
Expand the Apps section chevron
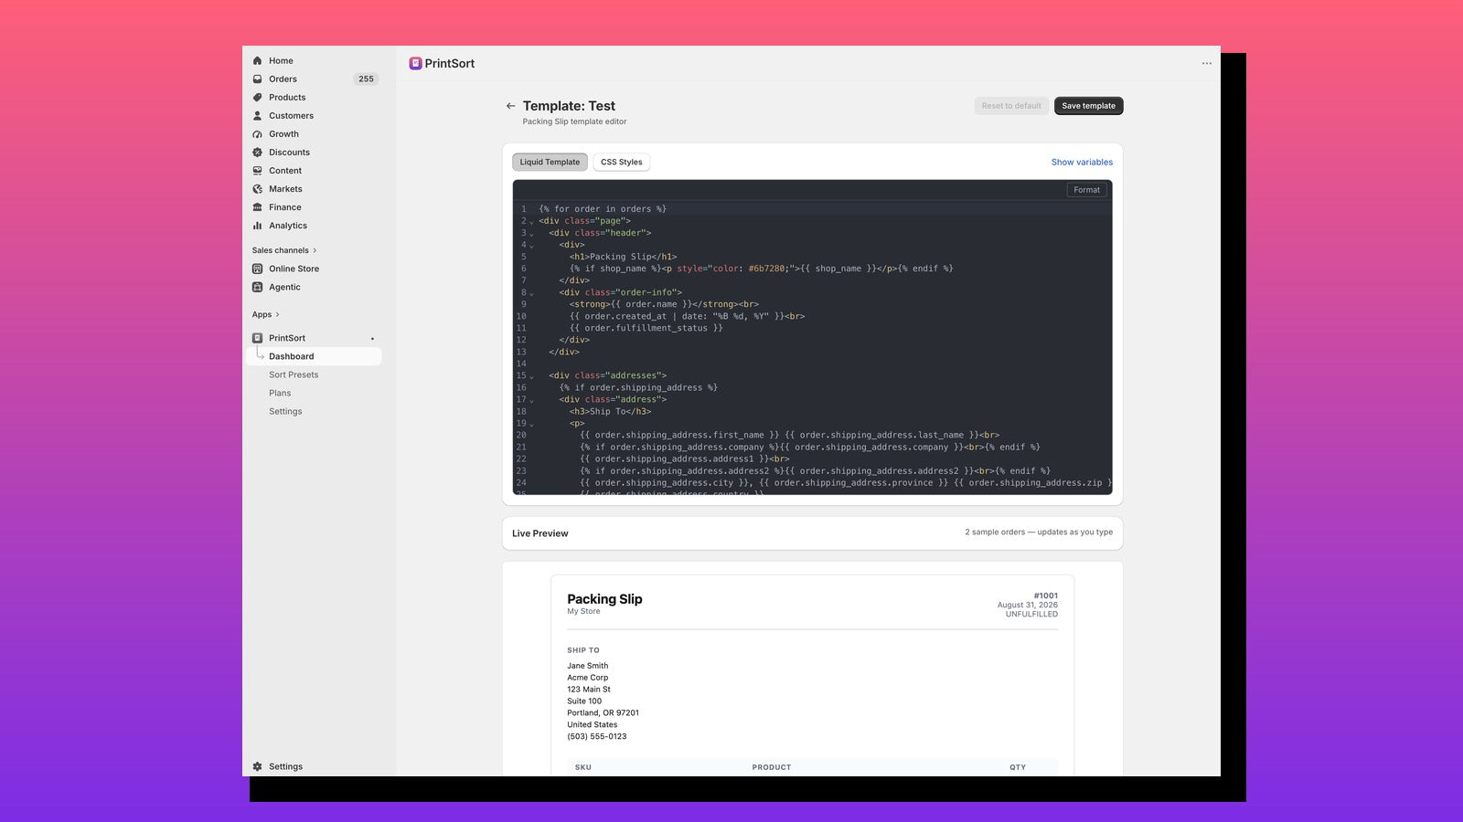277,314
